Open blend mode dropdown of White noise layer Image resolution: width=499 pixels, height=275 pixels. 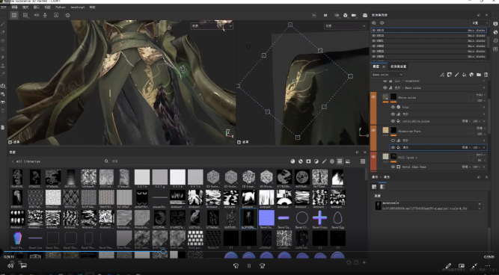tap(480, 95)
